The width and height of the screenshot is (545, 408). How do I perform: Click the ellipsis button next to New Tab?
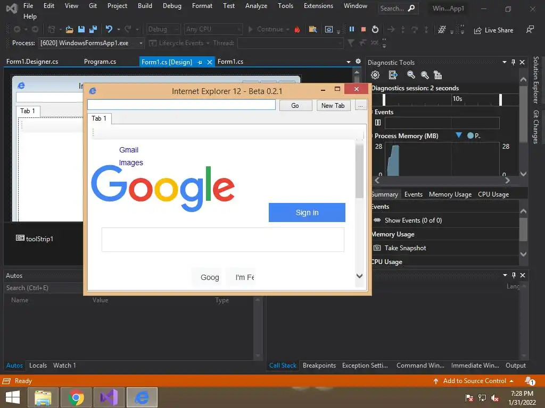[360, 106]
